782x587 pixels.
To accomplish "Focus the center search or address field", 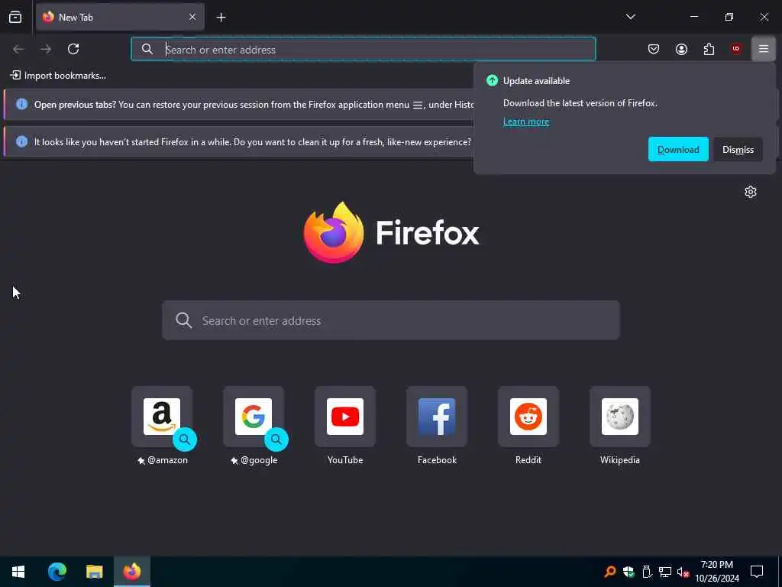I will coord(391,320).
